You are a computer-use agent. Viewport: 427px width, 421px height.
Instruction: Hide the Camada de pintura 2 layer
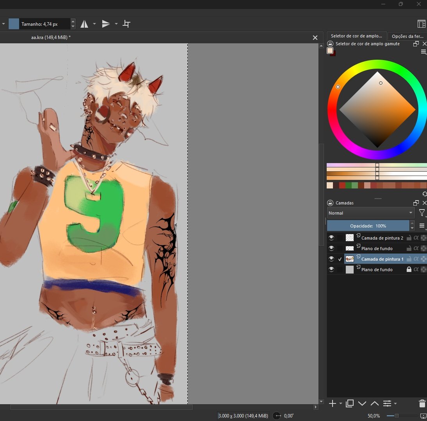[x=331, y=238]
